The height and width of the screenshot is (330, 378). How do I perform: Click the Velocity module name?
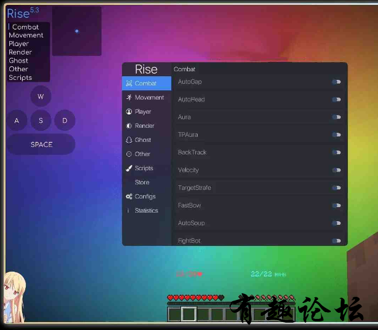tap(188, 170)
